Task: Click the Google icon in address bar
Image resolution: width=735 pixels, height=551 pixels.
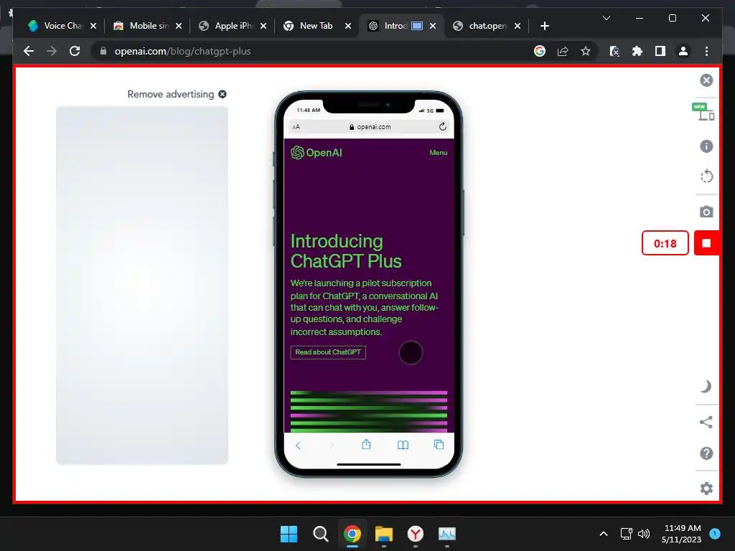Action: coord(540,51)
